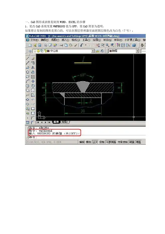Select the Ellipse draw tool
The height and width of the screenshot is (234, 165).
click(x=28, y=100)
